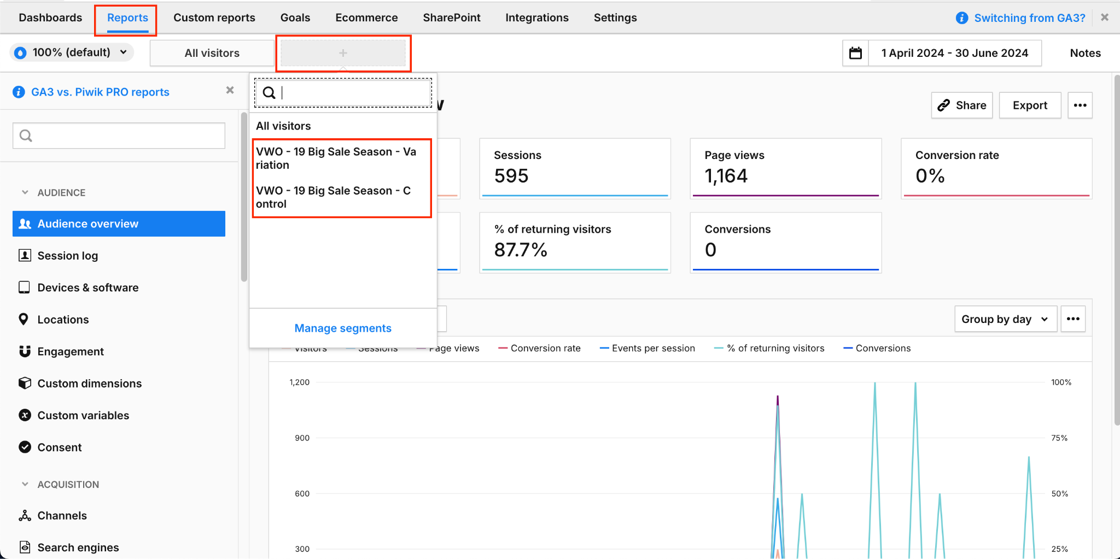Expand the 100% (default) sampling dropdown
Viewport: 1120px width, 559px height.
pos(72,52)
